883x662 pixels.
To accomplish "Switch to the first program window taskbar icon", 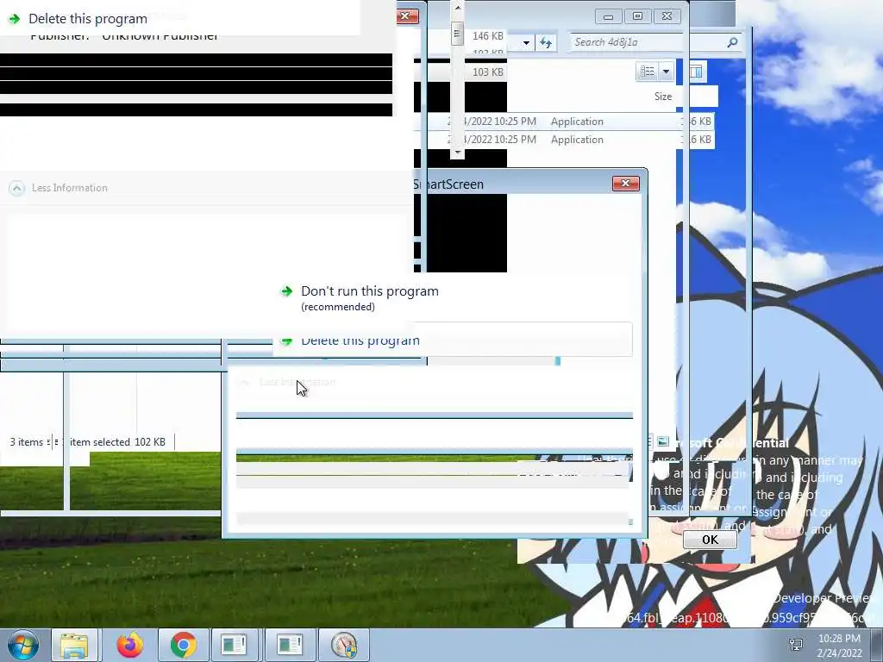I will [235, 645].
